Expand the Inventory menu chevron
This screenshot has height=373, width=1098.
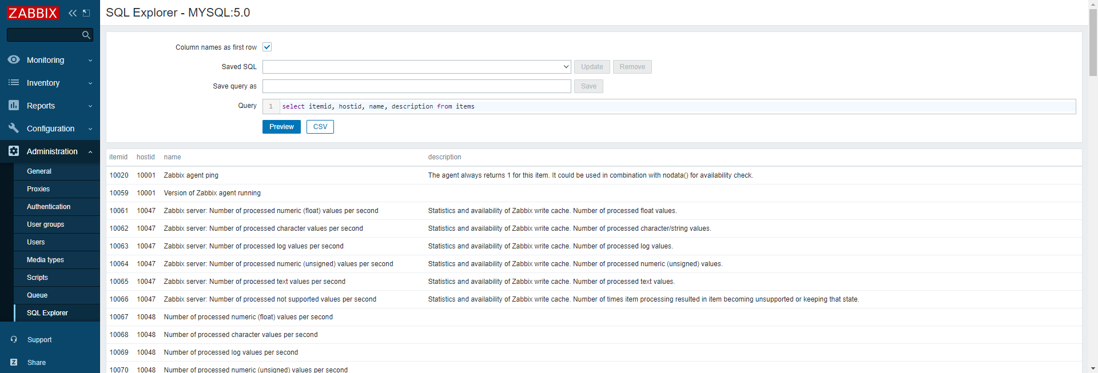click(90, 83)
